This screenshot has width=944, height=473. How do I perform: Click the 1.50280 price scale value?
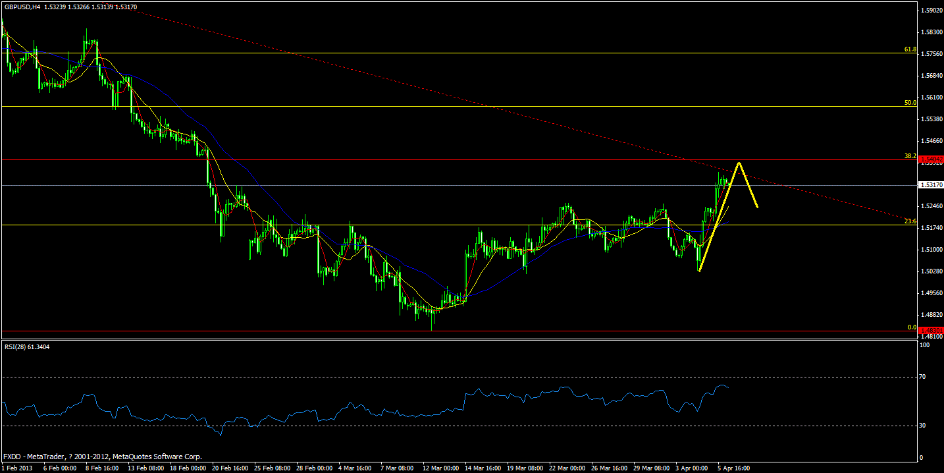coord(932,271)
